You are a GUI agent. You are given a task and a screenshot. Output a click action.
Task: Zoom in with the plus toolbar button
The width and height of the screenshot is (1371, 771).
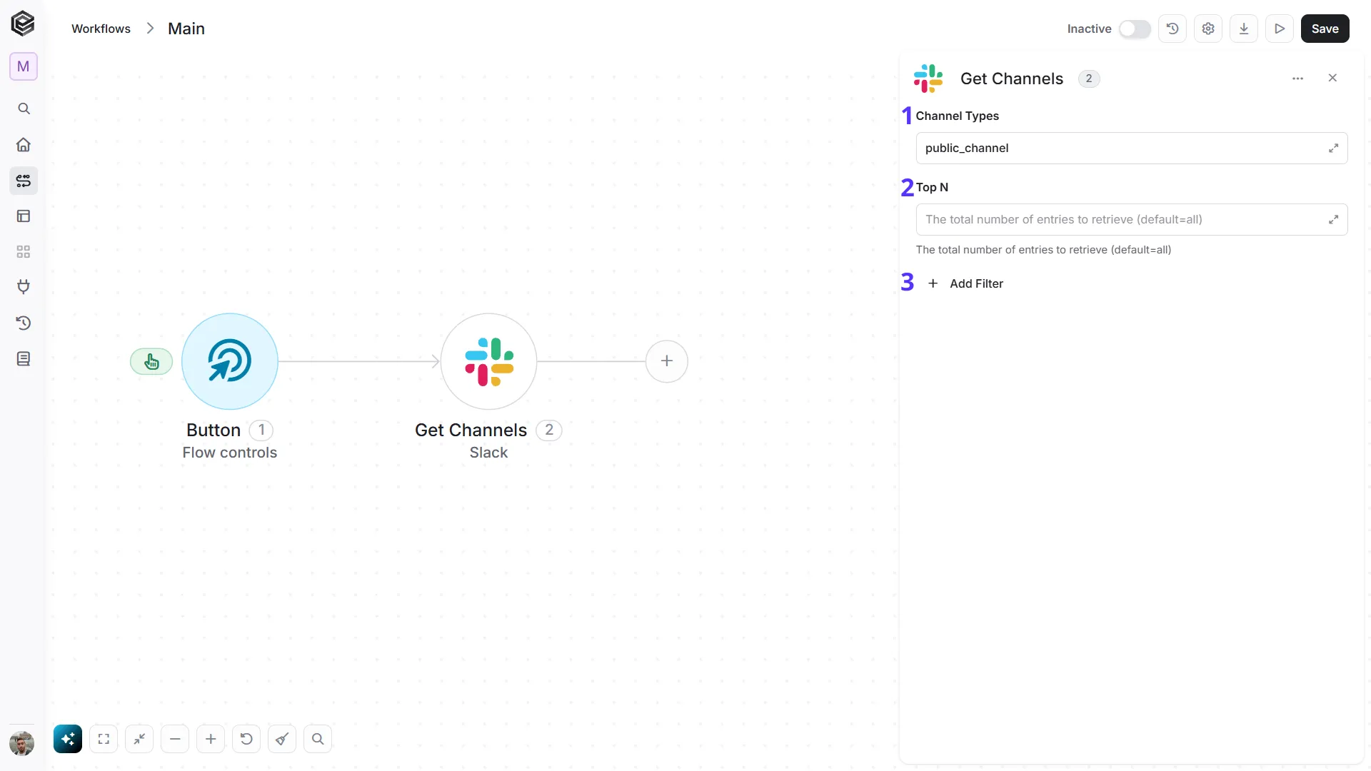pyautogui.click(x=211, y=739)
